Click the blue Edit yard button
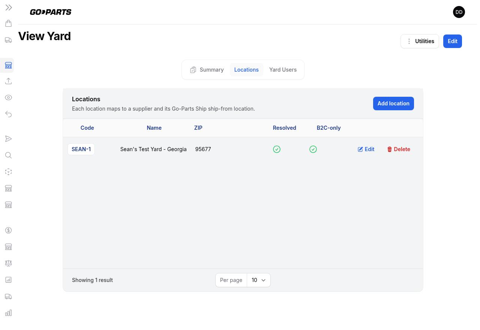This screenshot has width=480, height=330. [x=453, y=41]
